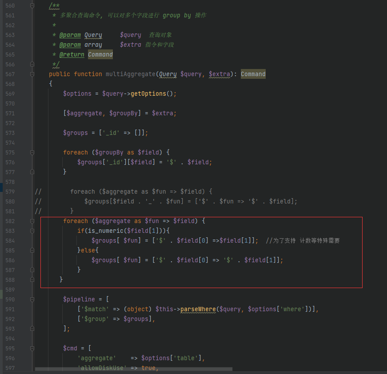
Task: Click the @param Query doc tag
Action: tap(70, 35)
